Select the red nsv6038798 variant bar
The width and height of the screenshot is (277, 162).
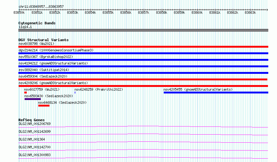tap(143, 47)
